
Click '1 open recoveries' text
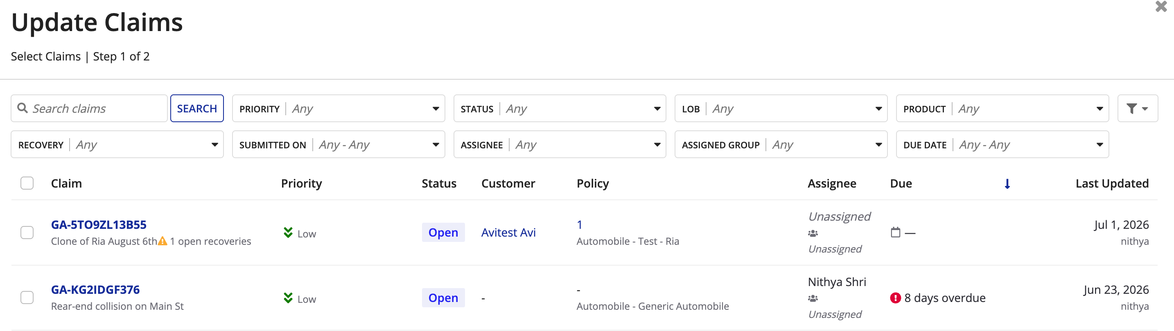[210, 241]
